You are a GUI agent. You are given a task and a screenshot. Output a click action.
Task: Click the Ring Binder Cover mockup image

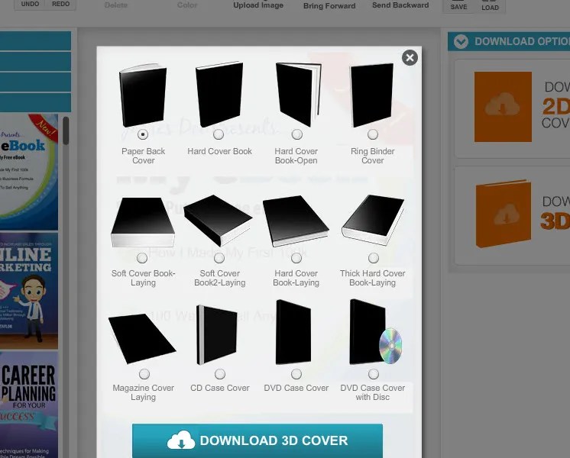371,95
